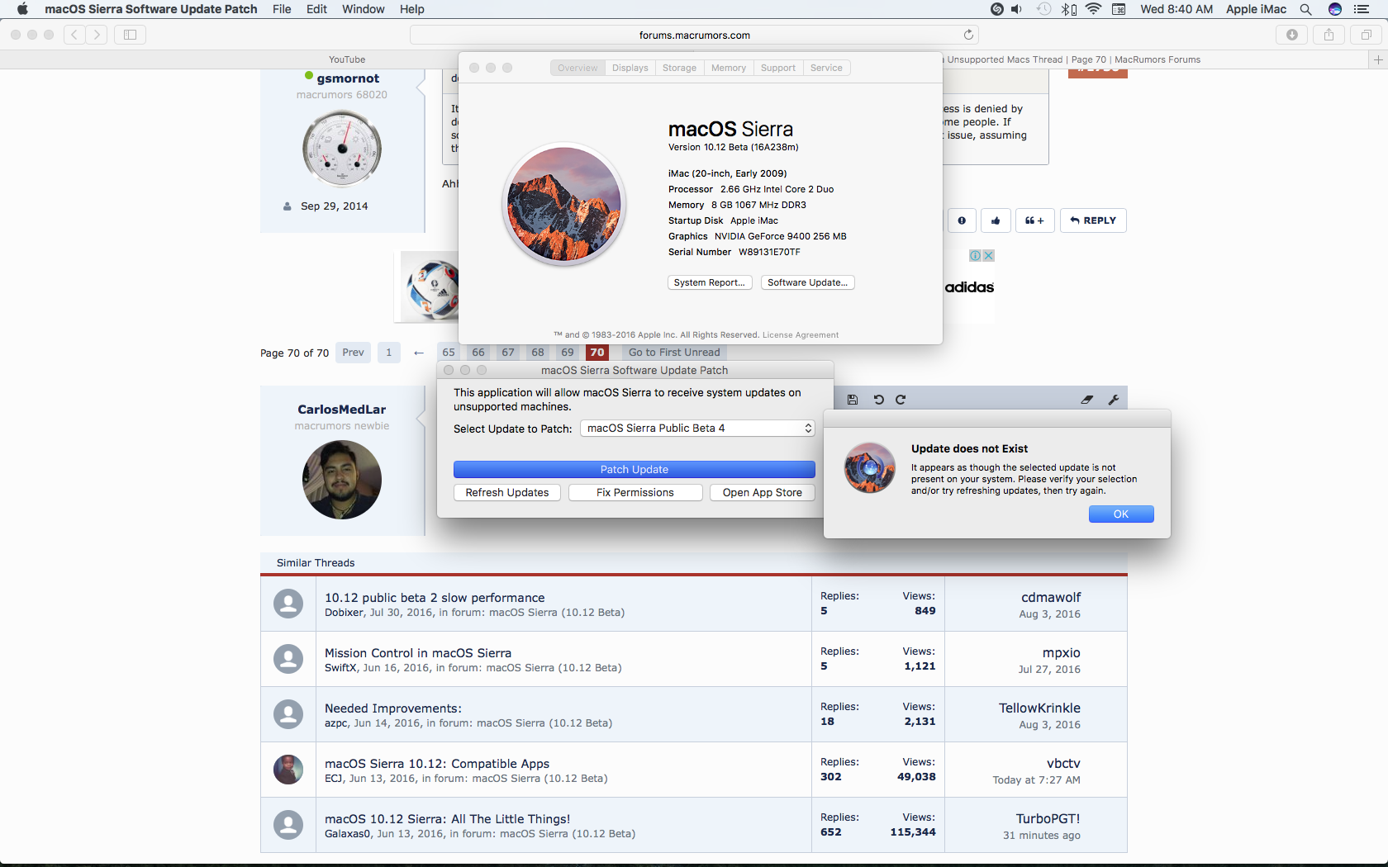1388x867 pixels.
Task: Close the adidas advertisement
Action: coord(988,256)
